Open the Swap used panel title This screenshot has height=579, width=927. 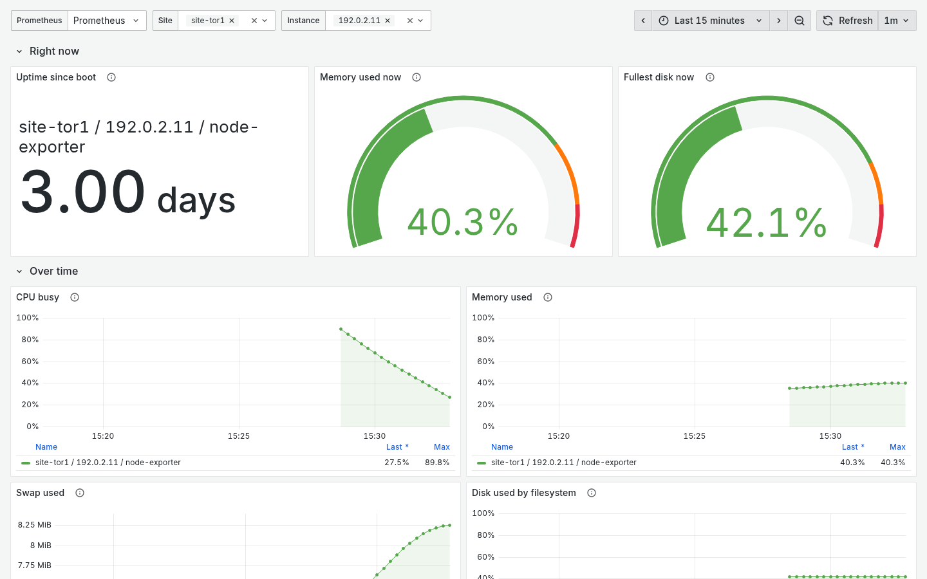40,493
